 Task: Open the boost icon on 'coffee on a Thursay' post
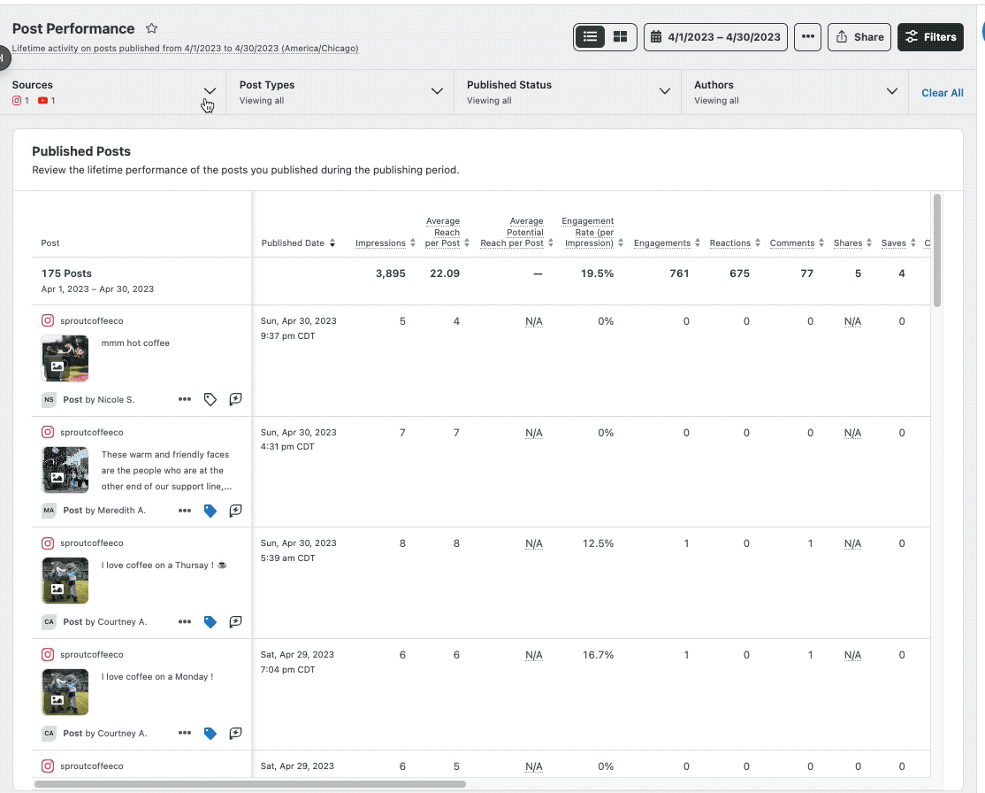[235, 622]
